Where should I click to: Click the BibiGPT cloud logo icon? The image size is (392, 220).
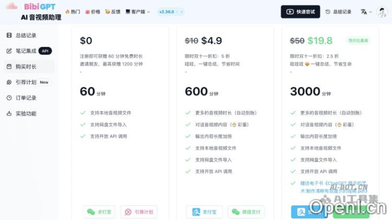coord(11,6)
